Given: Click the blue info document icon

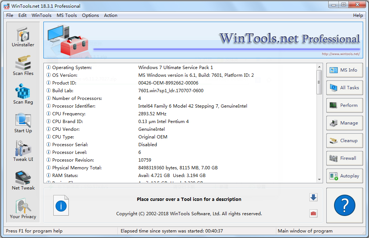Looking at the screenshot, I should [61, 205].
